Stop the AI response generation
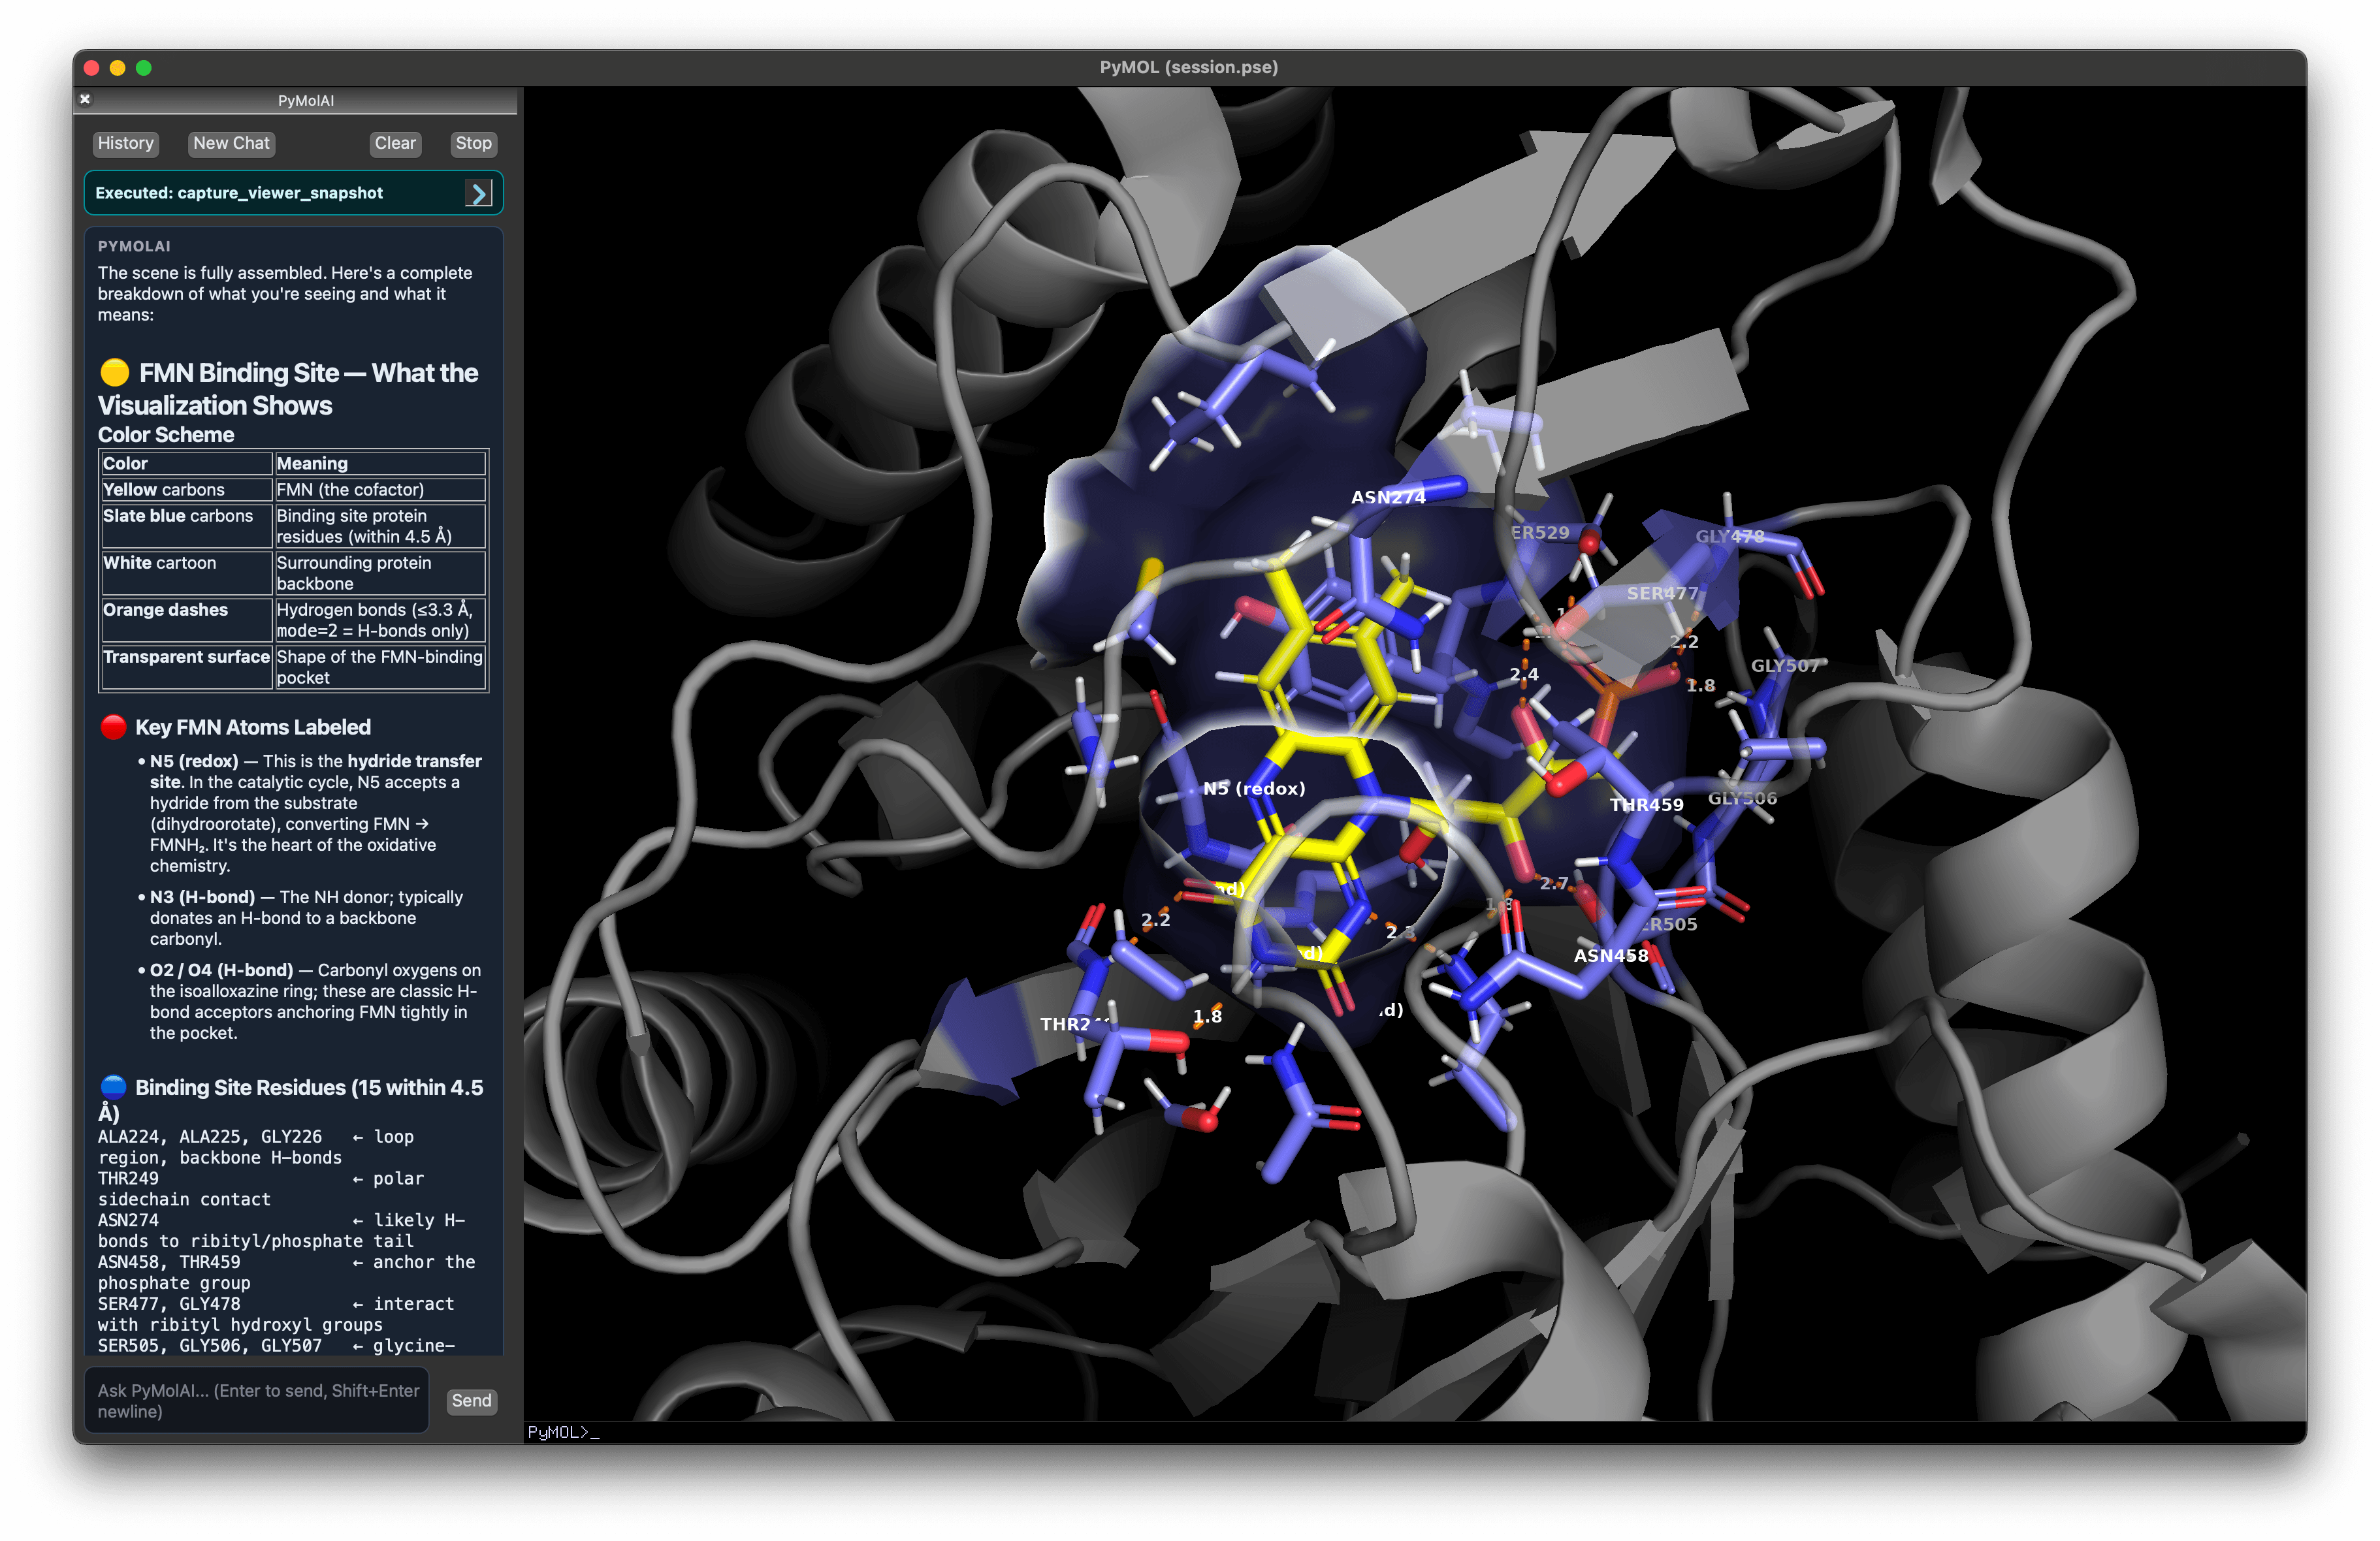The width and height of the screenshot is (2380, 1541). click(473, 143)
